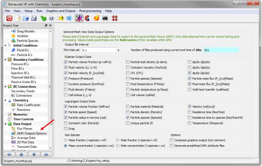This screenshot has width=262, height=166.
Task: Open the File menu
Action: point(7,11)
